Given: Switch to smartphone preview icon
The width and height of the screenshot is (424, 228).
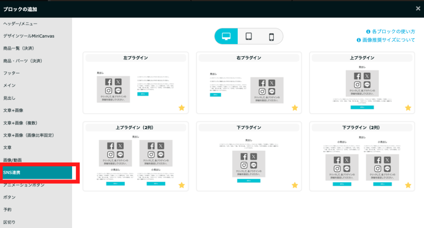Looking at the screenshot, I should 272,37.
